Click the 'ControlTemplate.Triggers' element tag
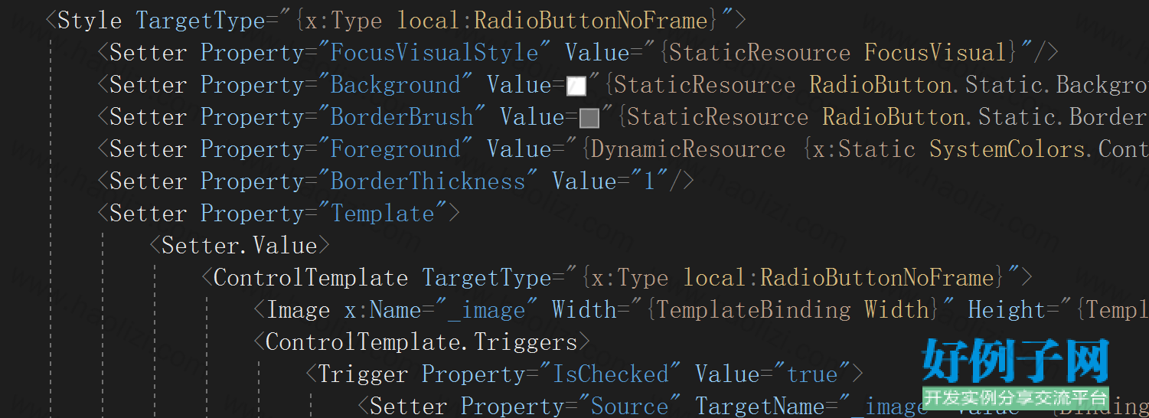The width and height of the screenshot is (1149, 418). (x=421, y=342)
